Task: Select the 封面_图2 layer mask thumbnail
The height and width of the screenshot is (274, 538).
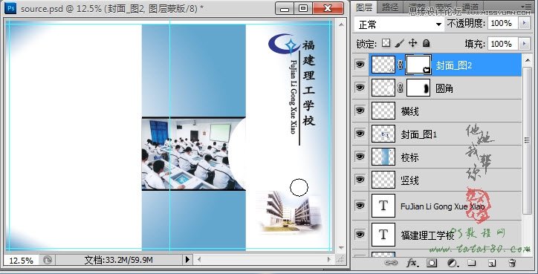Action: [x=418, y=65]
